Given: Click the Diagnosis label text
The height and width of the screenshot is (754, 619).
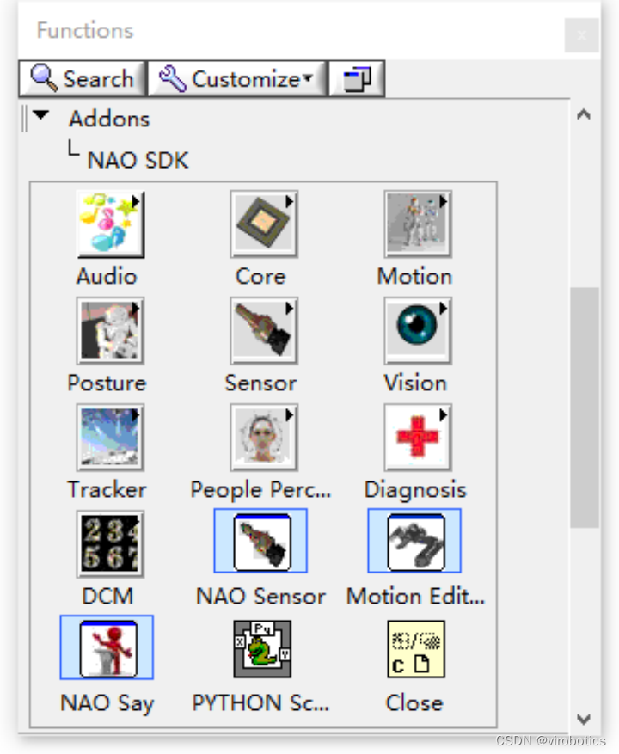Looking at the screenshot, I should [x=415, y=490].
